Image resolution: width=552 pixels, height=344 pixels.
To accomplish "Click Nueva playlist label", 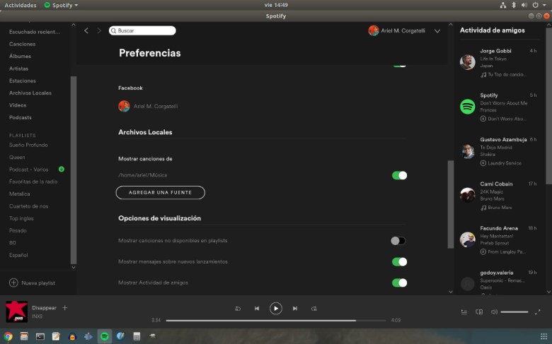I will 38,283.
